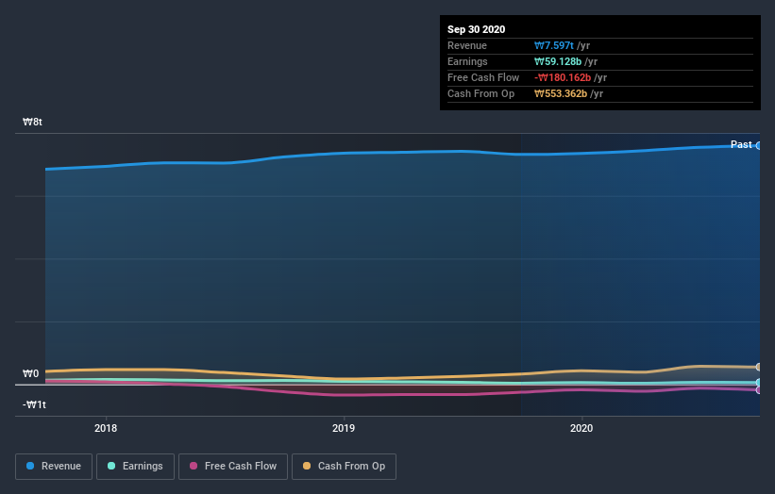Click the 2020 x-axis label
The height and width of the screenshot is (494, 775).
(x=581, y=428)
